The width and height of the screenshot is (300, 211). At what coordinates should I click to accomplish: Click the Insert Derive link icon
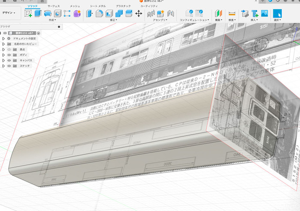click(x=245, y=14)
